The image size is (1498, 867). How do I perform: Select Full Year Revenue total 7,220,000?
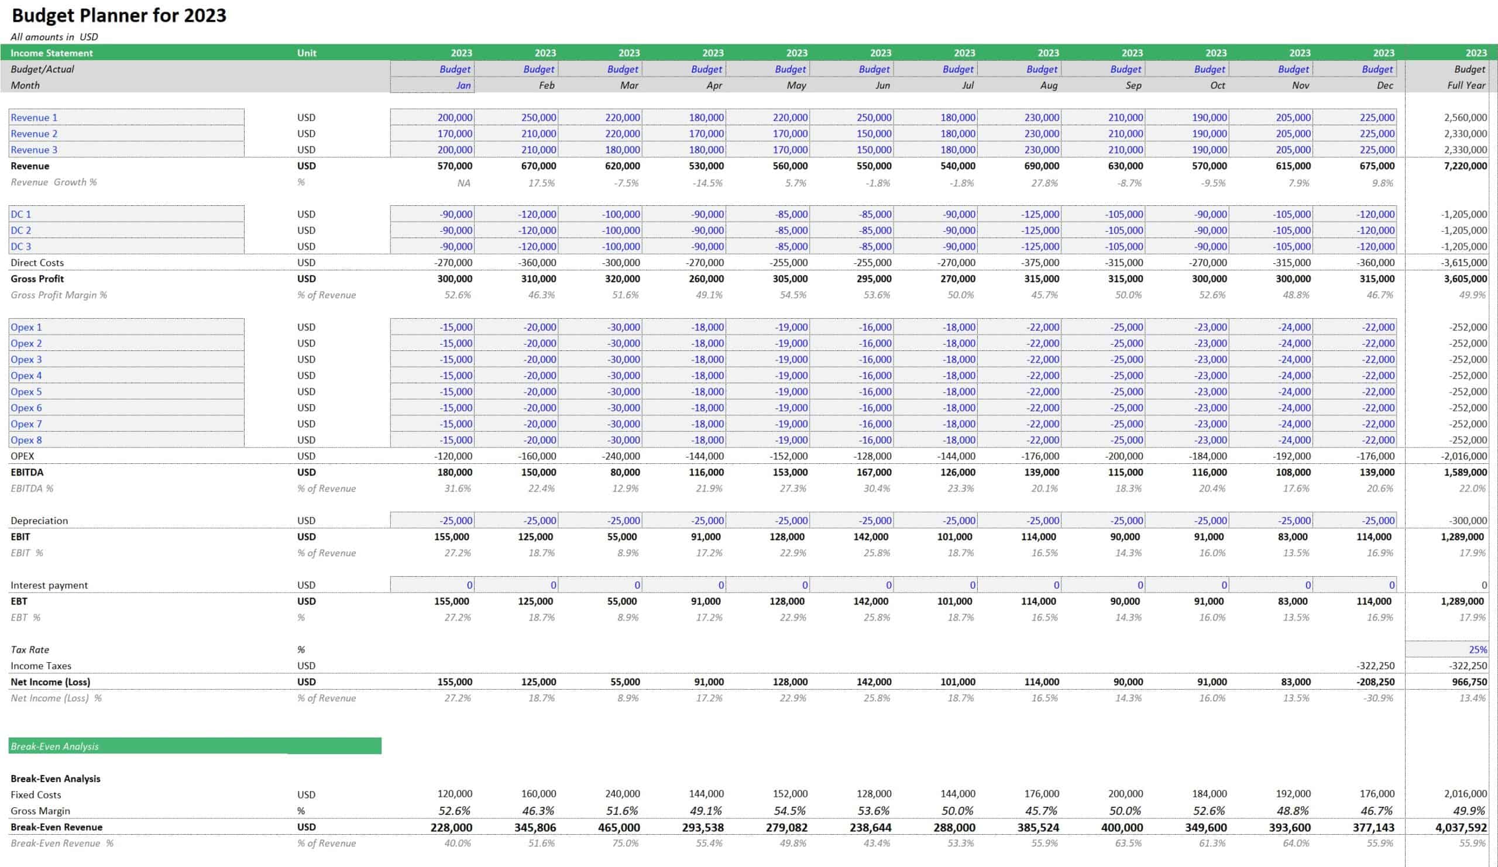pos(1465,166)
